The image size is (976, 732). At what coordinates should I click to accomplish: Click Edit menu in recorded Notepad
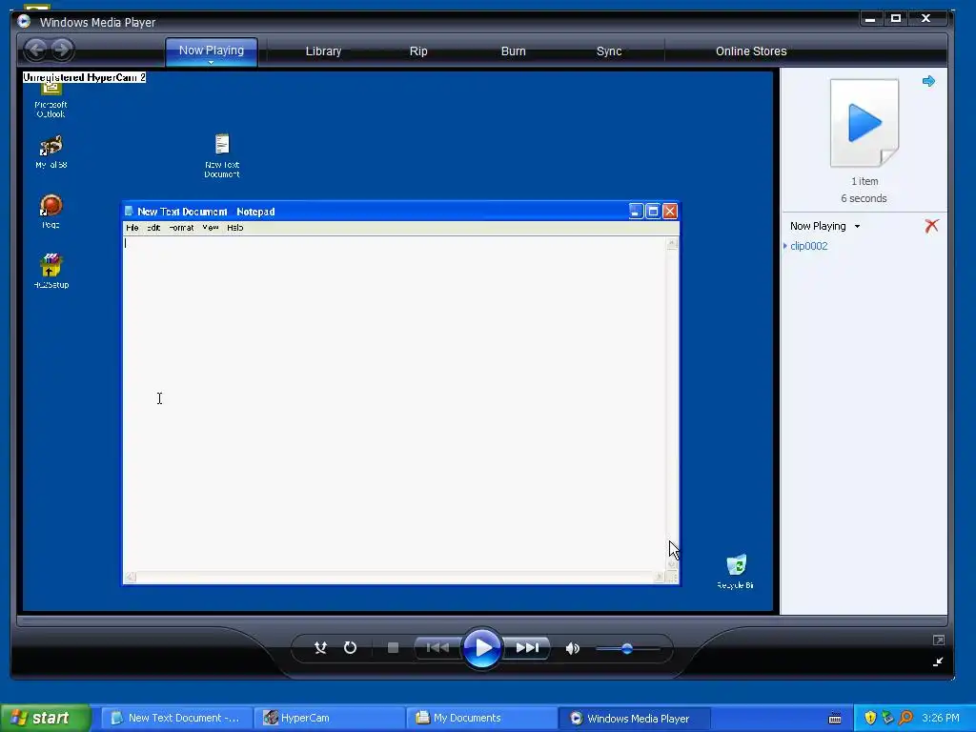(x=153, y=228)
